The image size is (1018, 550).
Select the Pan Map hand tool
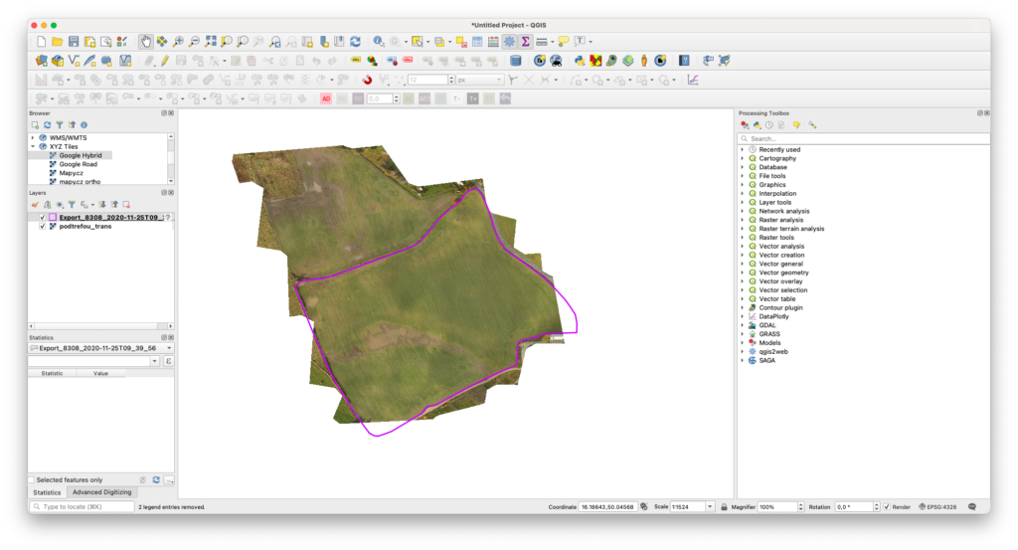coord(145,41)
